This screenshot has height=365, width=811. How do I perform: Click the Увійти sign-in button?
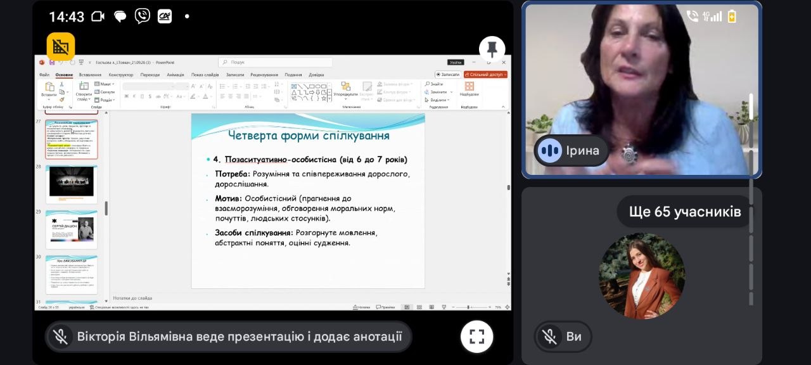(x=455, y=62)
